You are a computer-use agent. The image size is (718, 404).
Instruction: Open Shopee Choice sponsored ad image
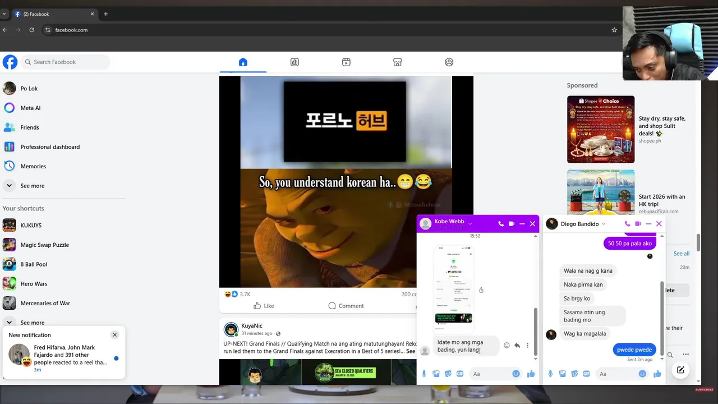tap(601, 130)
